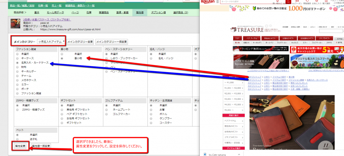
Task: Click the Rakuten logo
Action: (x=208, y=2)
